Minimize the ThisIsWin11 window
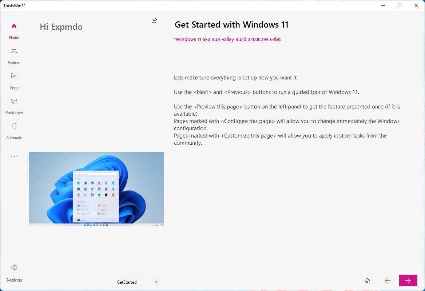This screenshot has height=291, width=425. pos(383,5)
